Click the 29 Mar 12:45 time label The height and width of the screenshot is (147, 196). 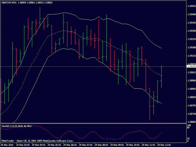164,145
